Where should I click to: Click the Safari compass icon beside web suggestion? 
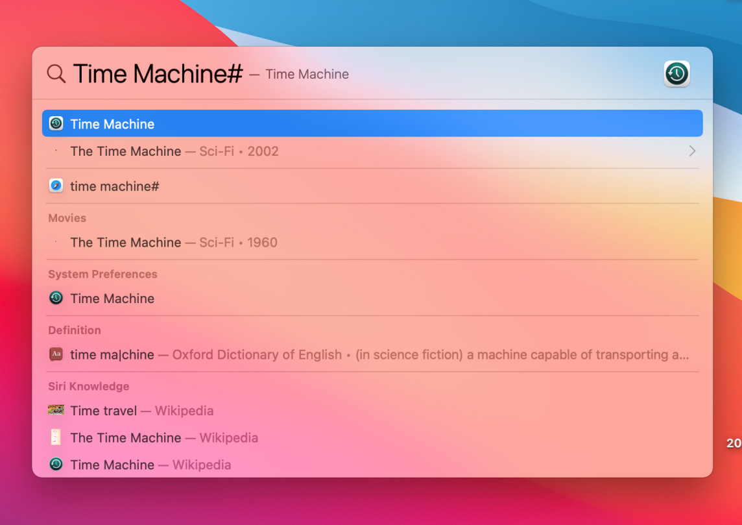coord(56,186)
